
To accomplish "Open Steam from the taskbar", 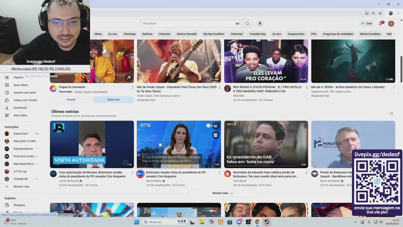I will click(267, 222).
